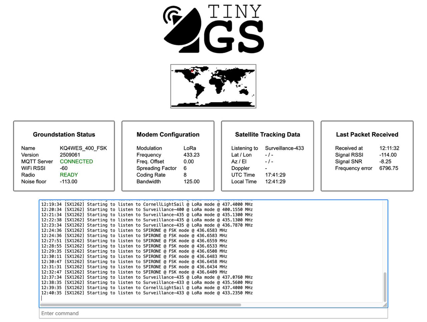Image resolution: width=427 pixels, height=322 pixels.
Task: Click the noise floor value -113.00
Action: click(68, 182)
